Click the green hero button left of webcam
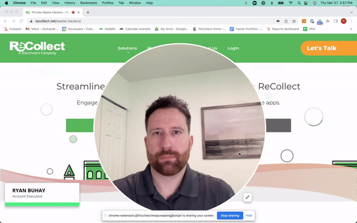This screenshot has width=357, height=223. coord(80,125)
